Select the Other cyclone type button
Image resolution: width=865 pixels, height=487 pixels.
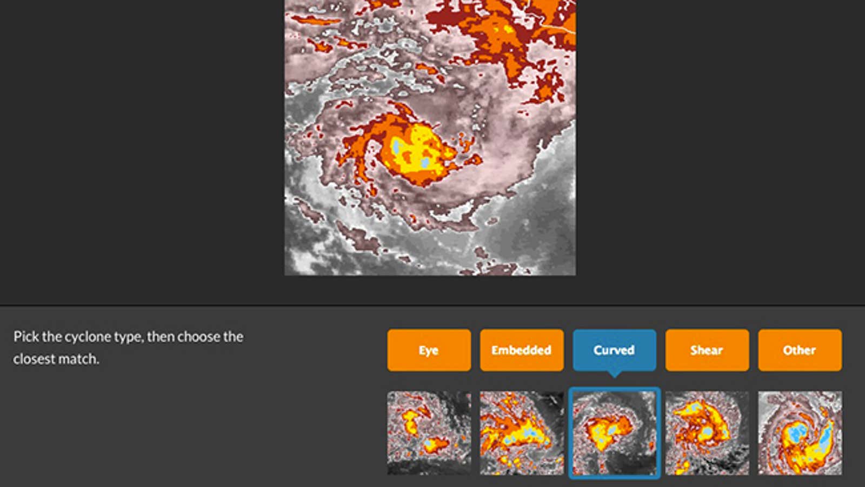click(x=800, y=350)
